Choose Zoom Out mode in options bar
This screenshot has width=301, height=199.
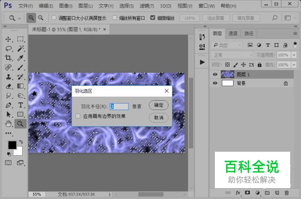(41, 18)
